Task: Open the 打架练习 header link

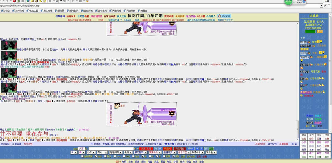Action: [60, 16]
